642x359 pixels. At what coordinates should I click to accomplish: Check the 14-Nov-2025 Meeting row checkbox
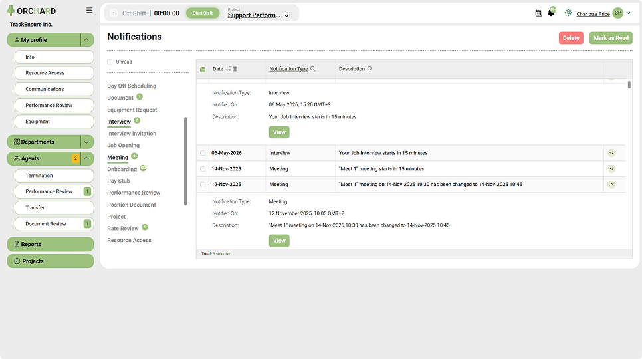coord(203,169)
